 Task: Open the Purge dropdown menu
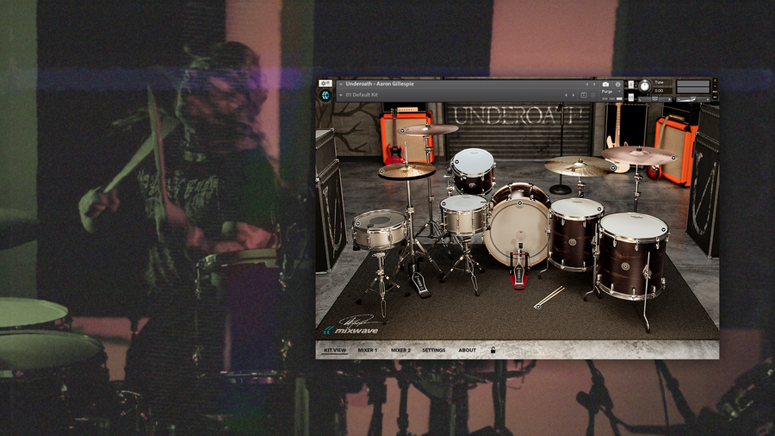click(x=608, y=91)
